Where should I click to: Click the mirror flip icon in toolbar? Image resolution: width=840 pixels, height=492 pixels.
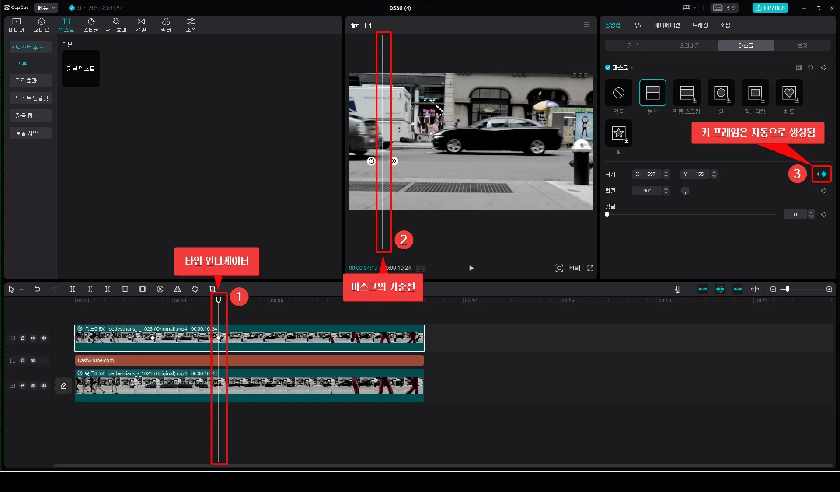tap(178, 289)
